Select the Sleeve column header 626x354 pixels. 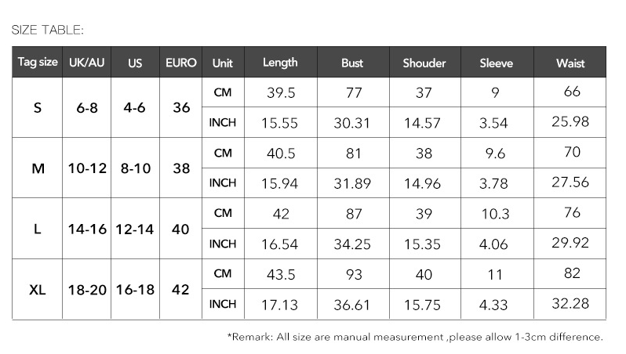click(496, 63)
